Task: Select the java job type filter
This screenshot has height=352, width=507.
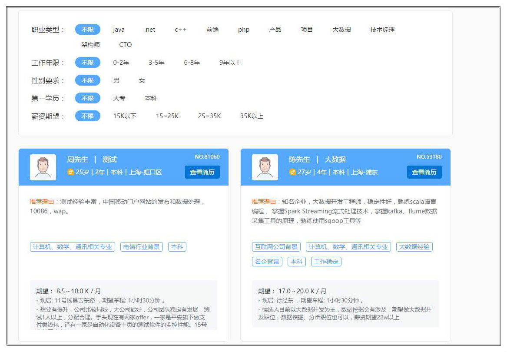Action: tap(119, 30)
